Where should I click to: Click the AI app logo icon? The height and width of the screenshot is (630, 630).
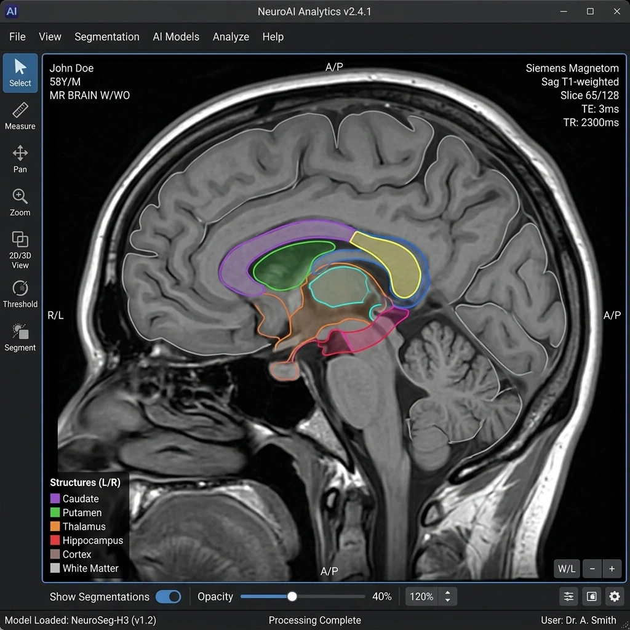(x=12, y=11)
